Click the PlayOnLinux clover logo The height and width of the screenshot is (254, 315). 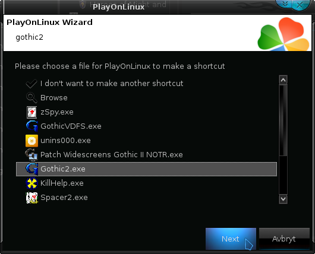283,34
